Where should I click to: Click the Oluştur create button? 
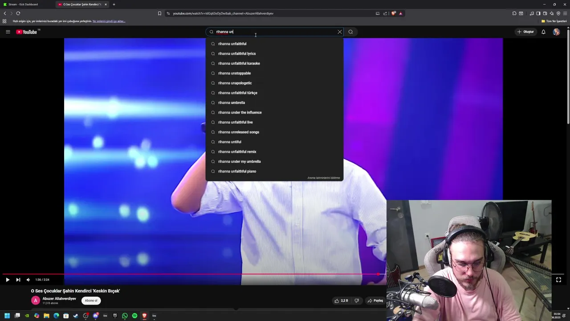click(525, 32)
